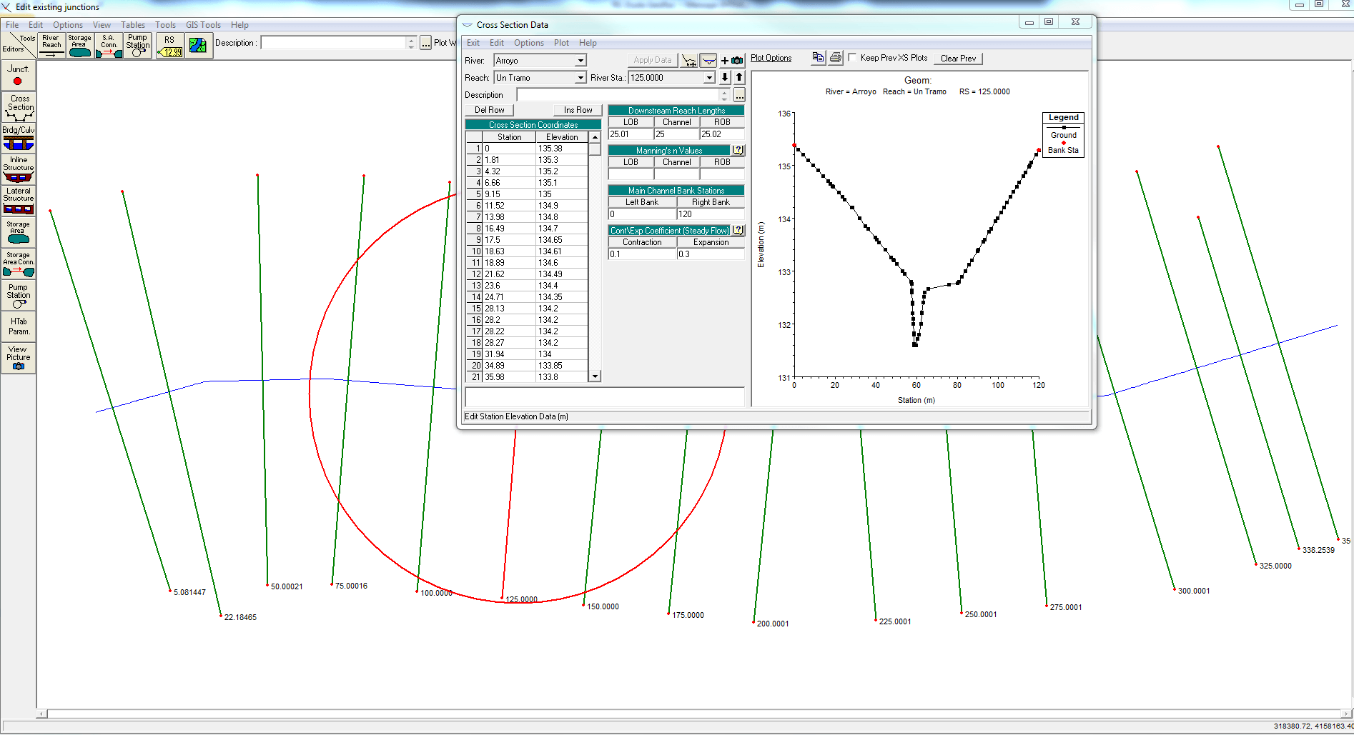Open the Storage Area Conn. editor
Screen dimensions: 1354x735
[x=18, y=264]
